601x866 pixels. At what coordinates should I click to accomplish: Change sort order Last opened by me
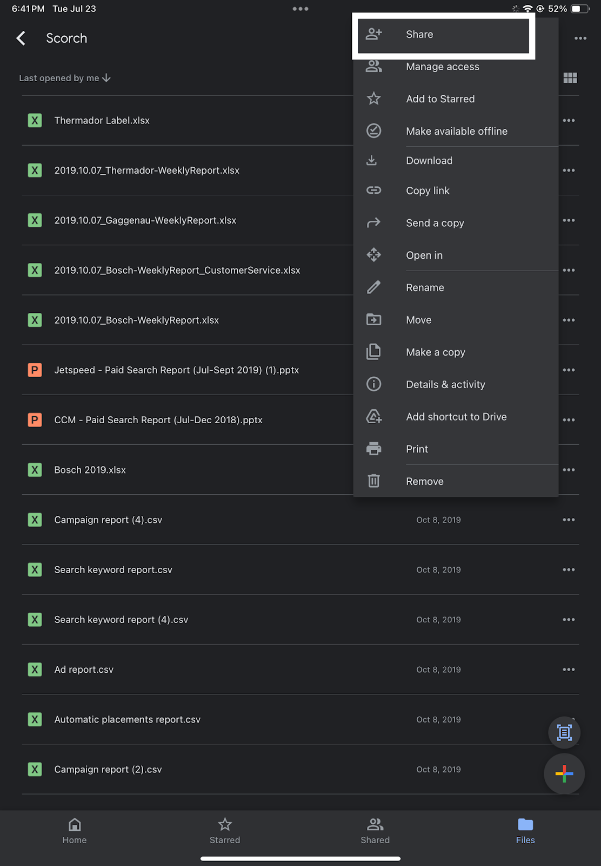[65, 78]
